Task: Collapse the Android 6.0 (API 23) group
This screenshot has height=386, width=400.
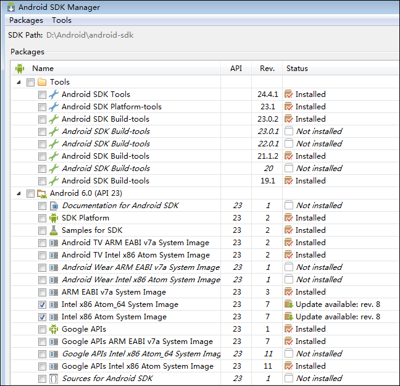Action: click(x=19, y=193)
